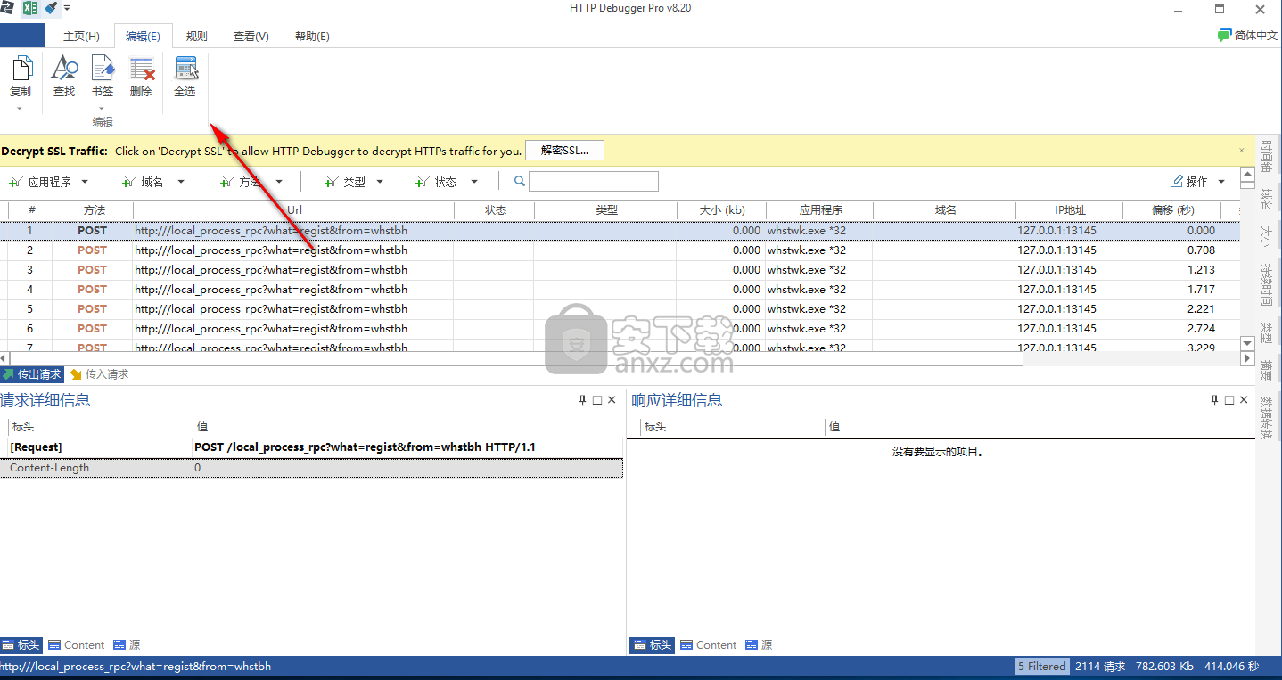Open the View 查看(V) ribbon tab

[x=251, y=37]
